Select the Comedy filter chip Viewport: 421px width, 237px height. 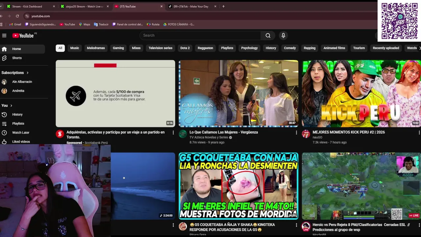290,48
